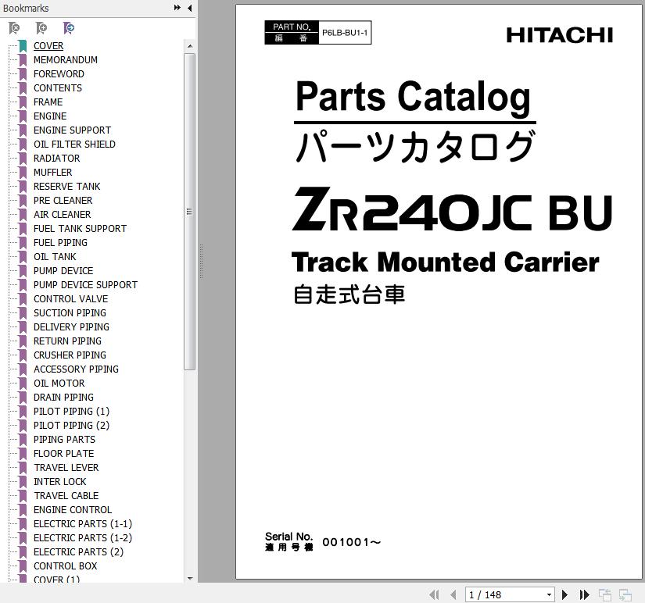Click the bookmark icon beside FOREWORD
Screen dimensions: 645x603
(x=23, y=74)
